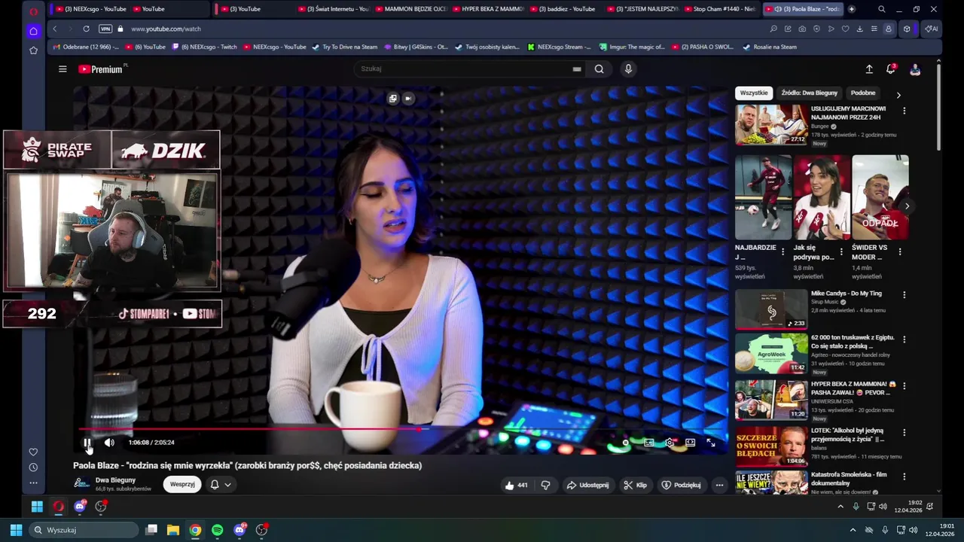Open YouTube account avatar menu

[x=915, y=69]
